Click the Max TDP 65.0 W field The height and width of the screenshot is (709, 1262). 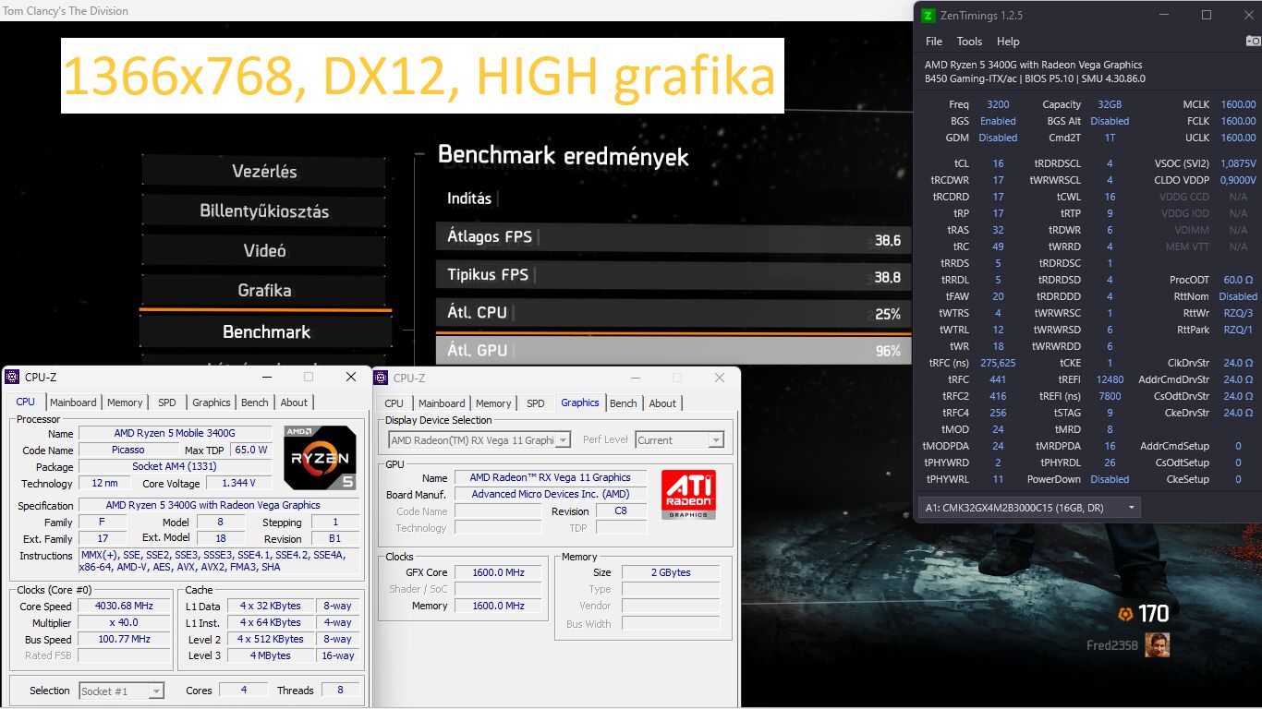pos(251,451)
